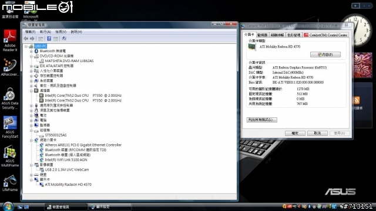Click the mouse icon for pointing devices category
376x211 pixels.
click(x=36, y=110)
